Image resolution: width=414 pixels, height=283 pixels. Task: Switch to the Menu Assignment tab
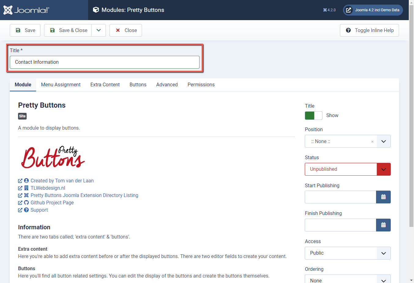(x=61, y=84)
